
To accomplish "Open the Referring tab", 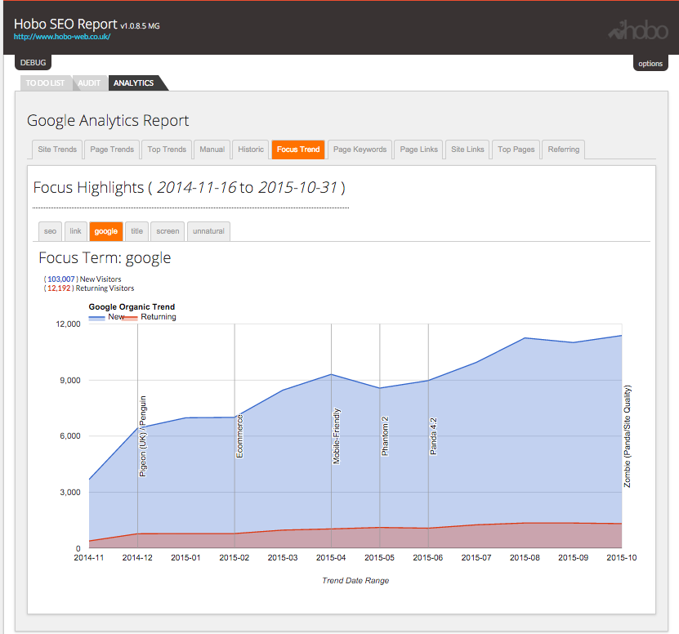I will pos(563,150).
